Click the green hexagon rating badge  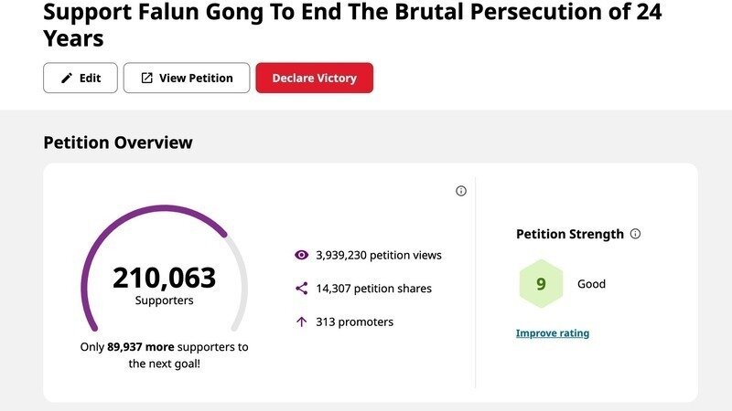[x=541, y=284]
